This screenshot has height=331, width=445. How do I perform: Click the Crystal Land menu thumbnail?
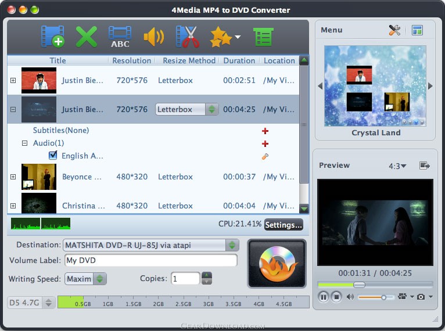click(x=375, y=86)
